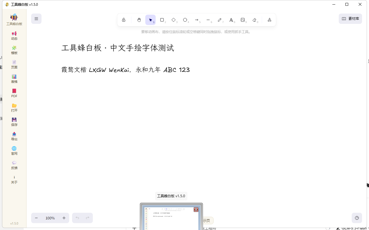Close the taskbar preview thumbnail window

[196, 210]
